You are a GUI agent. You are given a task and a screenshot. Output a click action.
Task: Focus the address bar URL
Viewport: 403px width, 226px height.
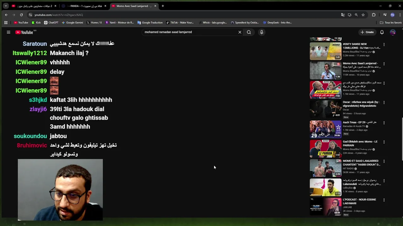(59, 15)
